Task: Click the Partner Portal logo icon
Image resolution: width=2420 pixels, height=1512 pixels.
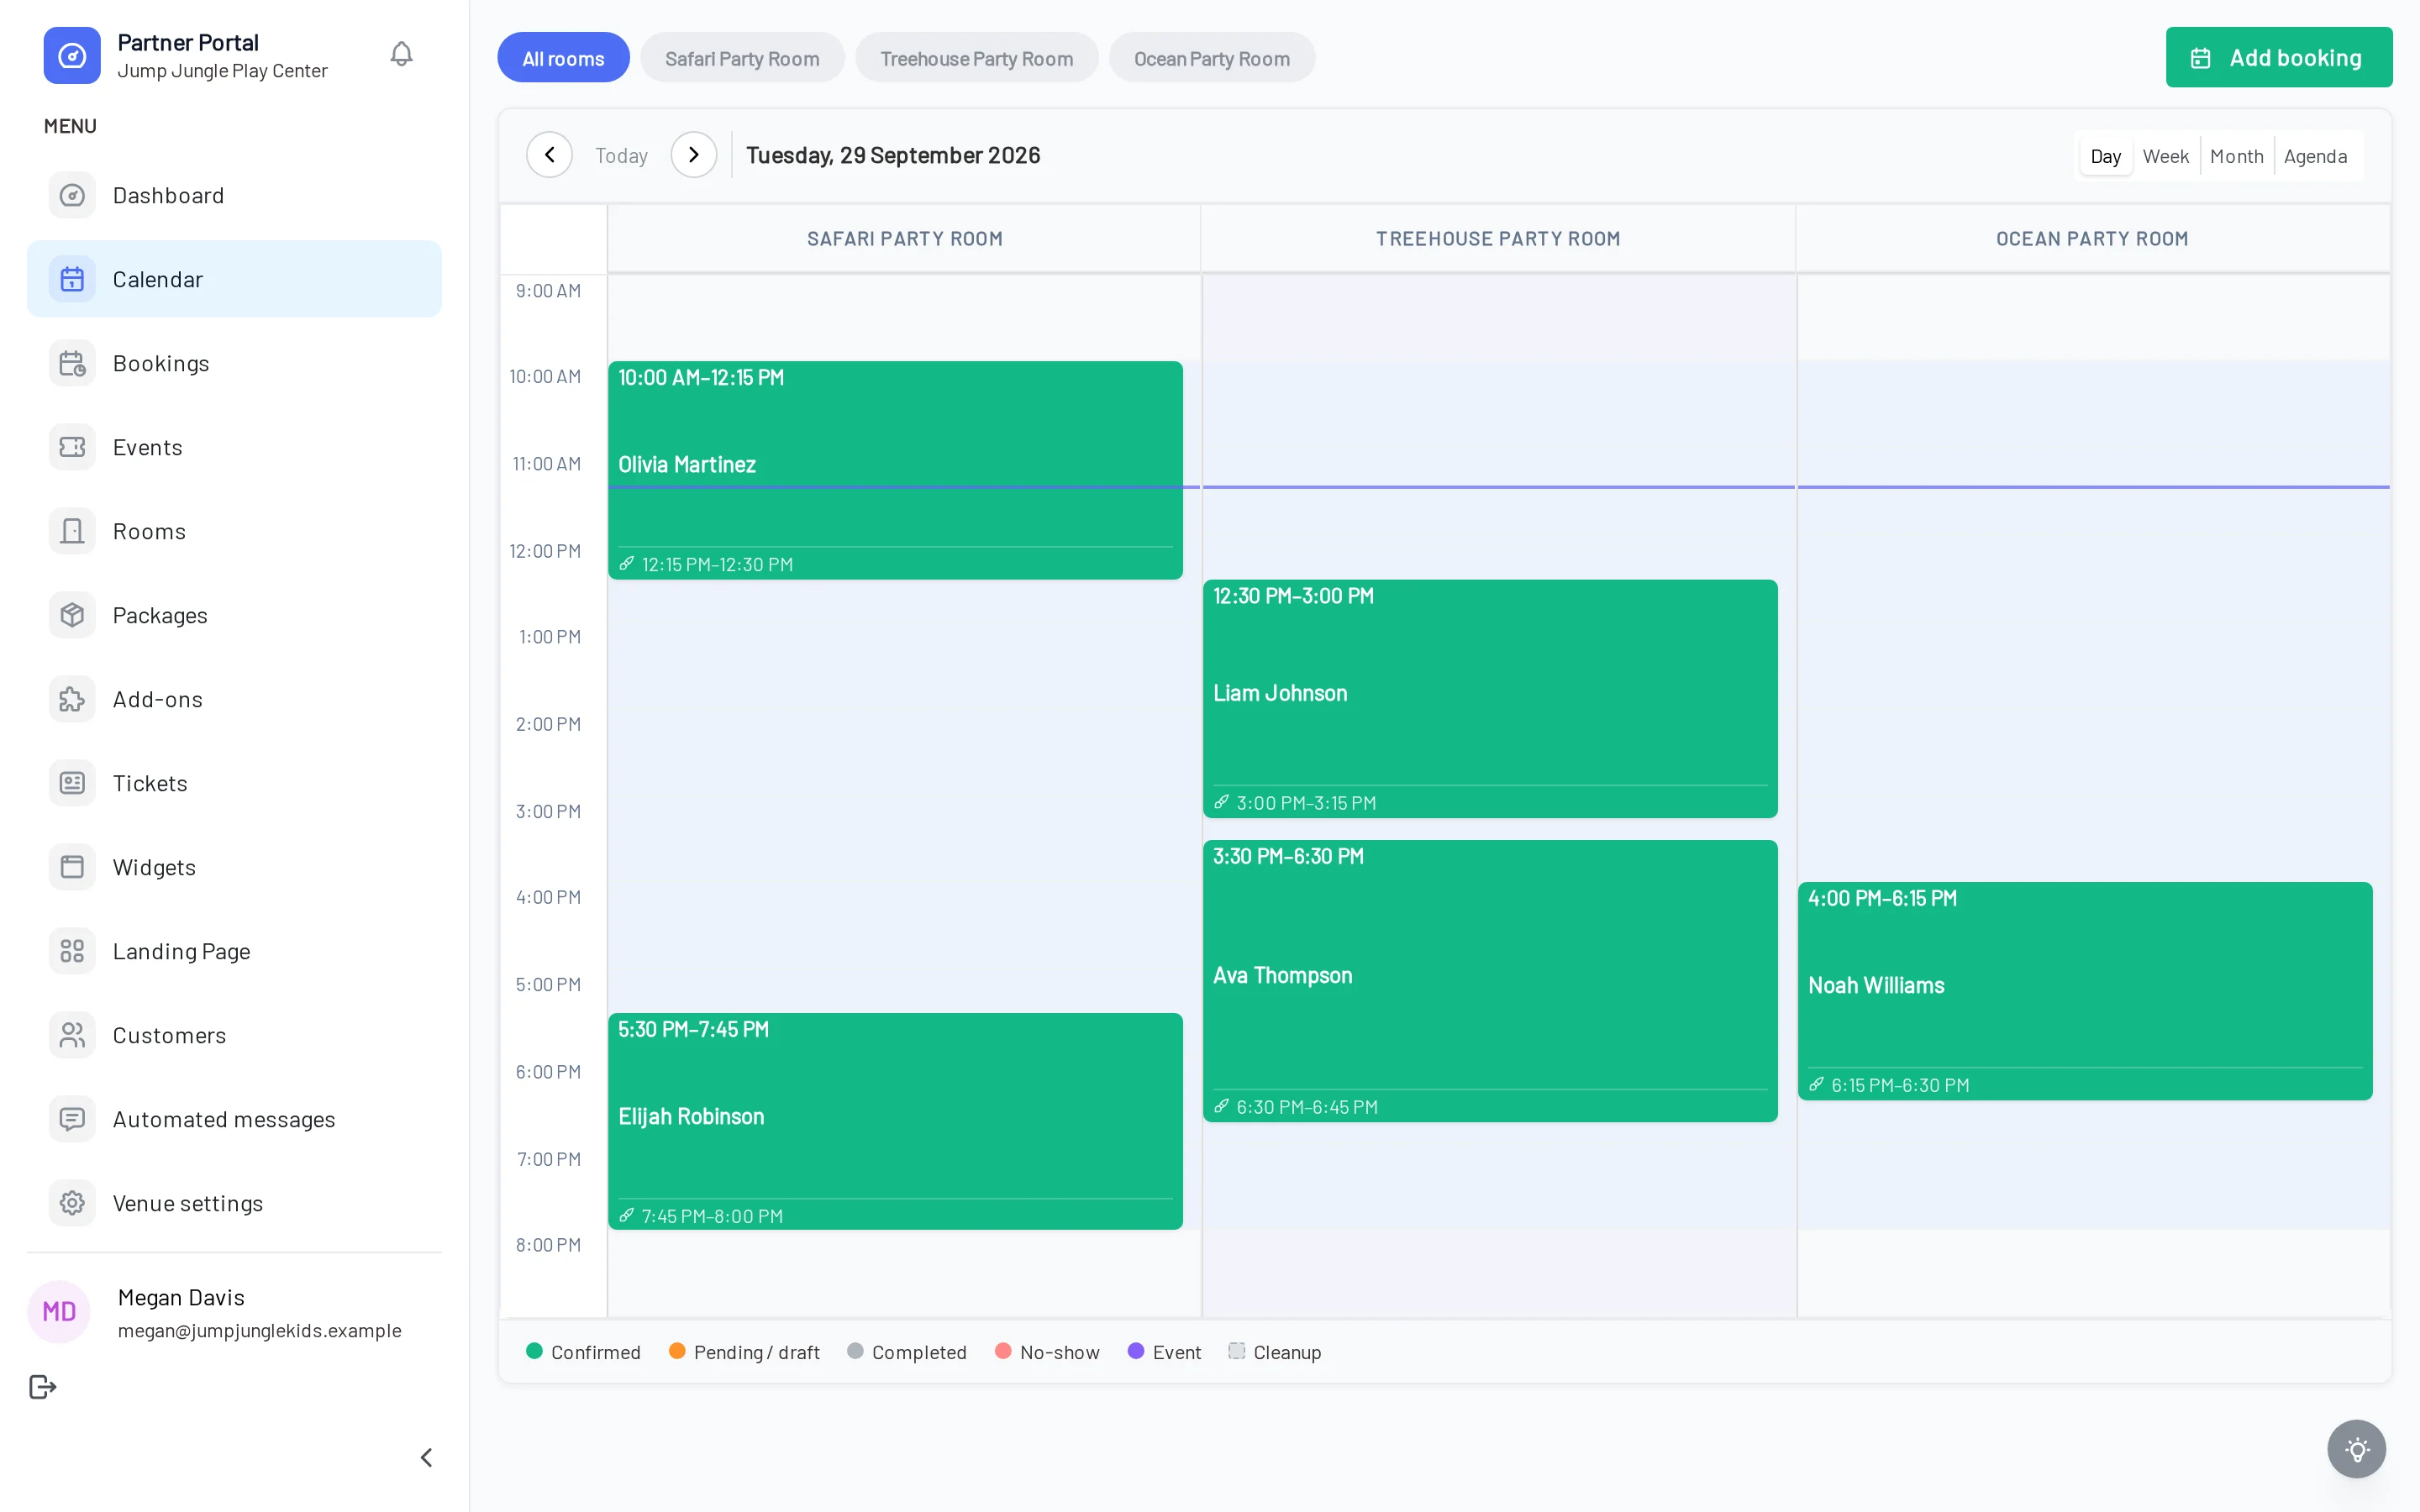Action: click(x=72, y=55)
